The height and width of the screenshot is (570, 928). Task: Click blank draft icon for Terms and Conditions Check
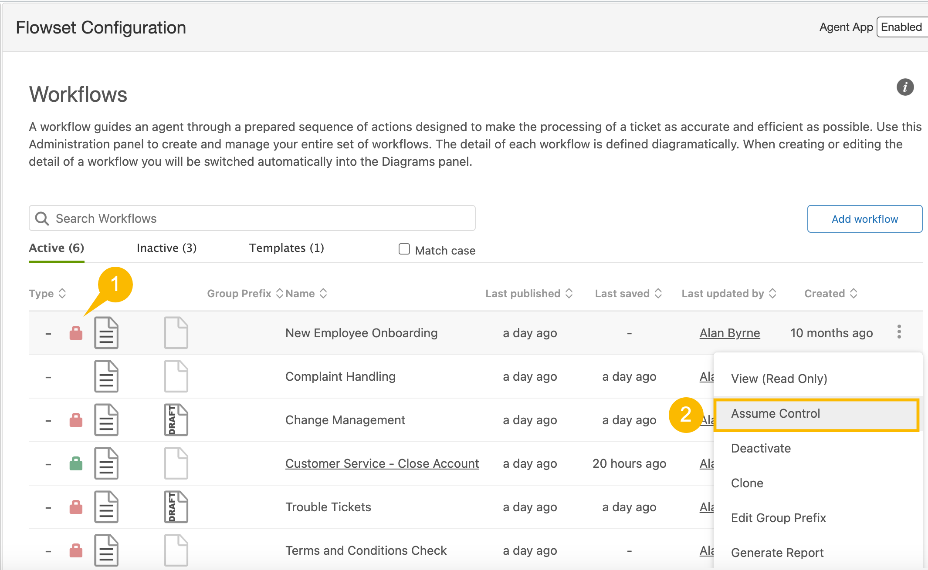176,550
